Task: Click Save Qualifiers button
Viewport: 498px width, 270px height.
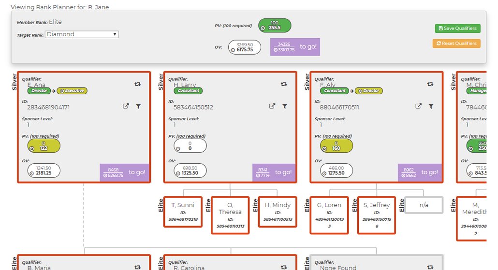Action: coord(457,28)
